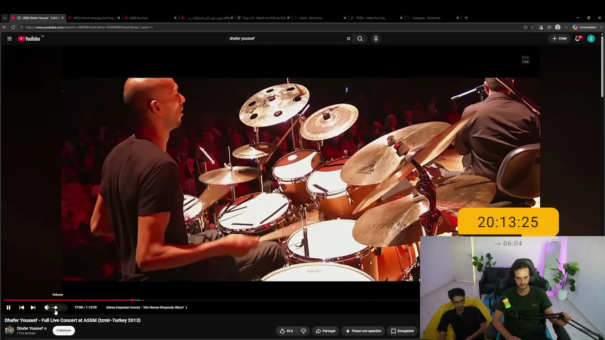The height and width of the screenshot is (340, 605).
Task: Open the browser profile icon
Action: pyautogui.click(x=558, y=27)
